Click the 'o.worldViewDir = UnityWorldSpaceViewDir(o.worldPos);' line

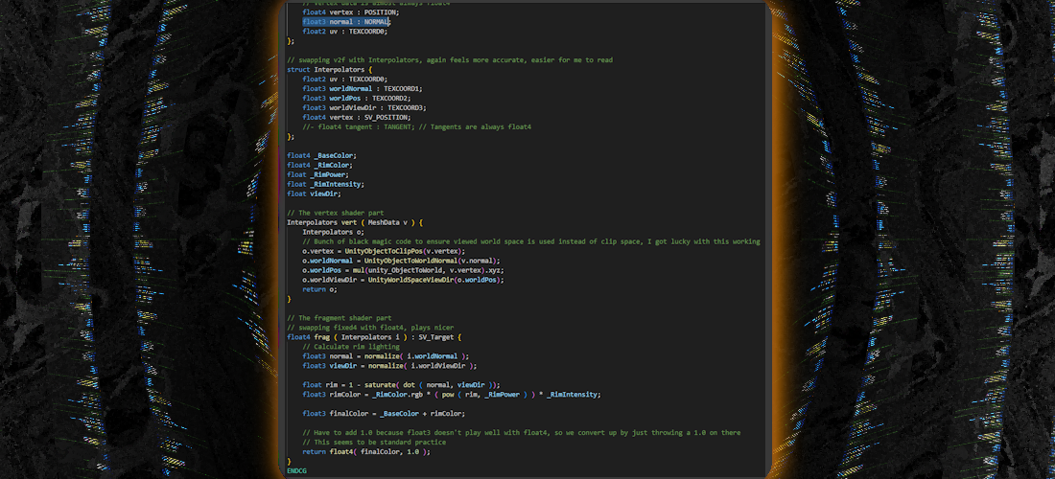pyautogui.click(x=403, y=280)
